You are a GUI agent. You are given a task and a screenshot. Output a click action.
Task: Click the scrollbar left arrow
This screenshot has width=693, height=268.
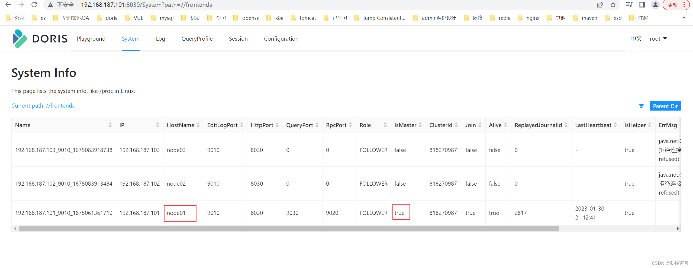tap(15, 228)
